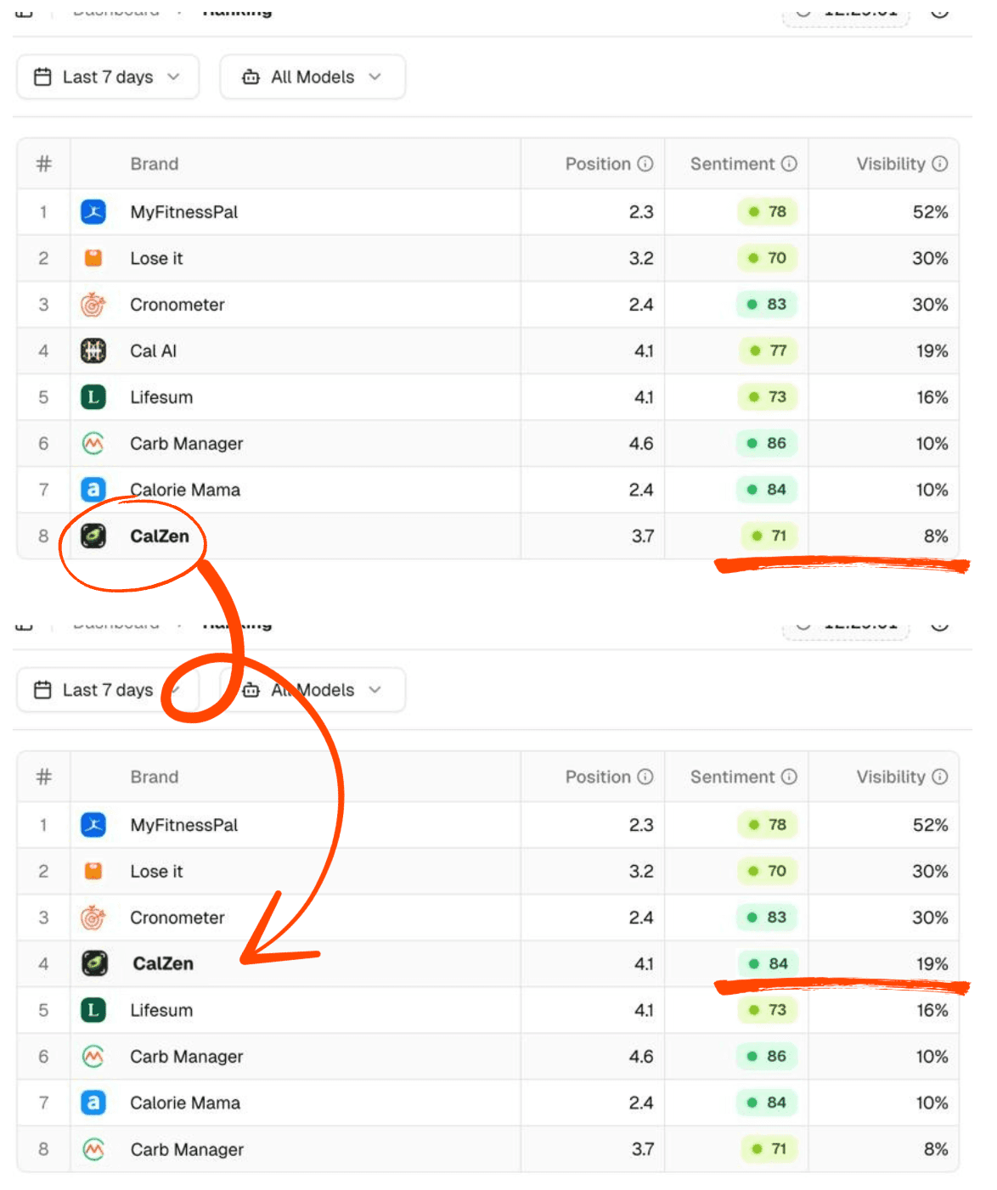997x1190 pixels.
Task: Click the Cal AI app icon
Action: (93, 351)
